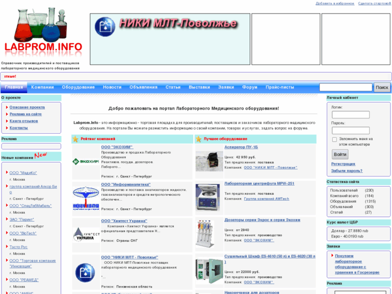Open the Сушильный Шкаф product photo
This screenshot has height=294, width=392.
(209, 271)
